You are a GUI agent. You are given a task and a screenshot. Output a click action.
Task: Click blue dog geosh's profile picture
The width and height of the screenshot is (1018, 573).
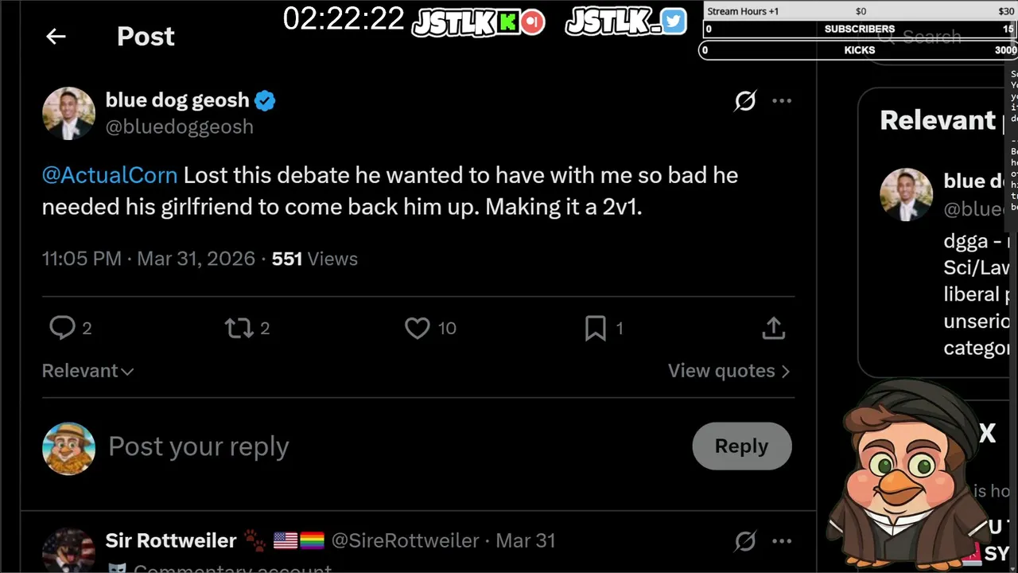(68, 113)
